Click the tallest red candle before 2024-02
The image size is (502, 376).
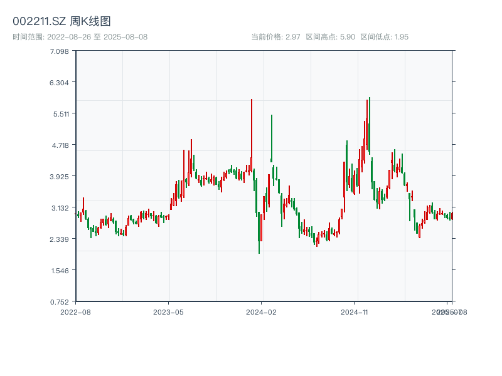(252, 135)
